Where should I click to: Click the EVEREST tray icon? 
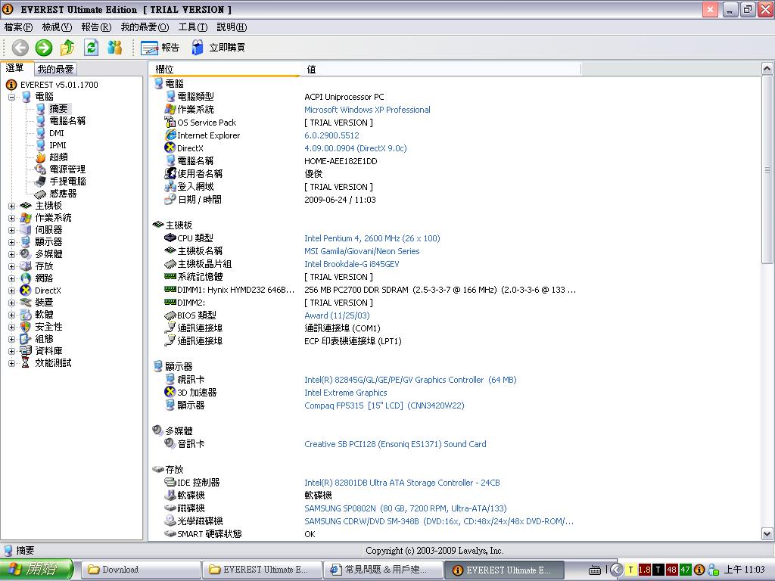(x=699, y=570)
